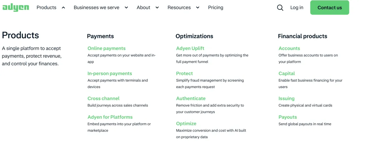Open Adyen for Platforms
Screen dimensions: 367x147
tap(110, 117)
